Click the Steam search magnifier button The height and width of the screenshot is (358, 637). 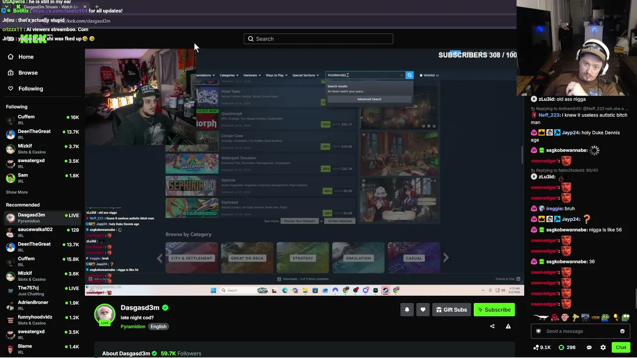click(x=410, y=75)
